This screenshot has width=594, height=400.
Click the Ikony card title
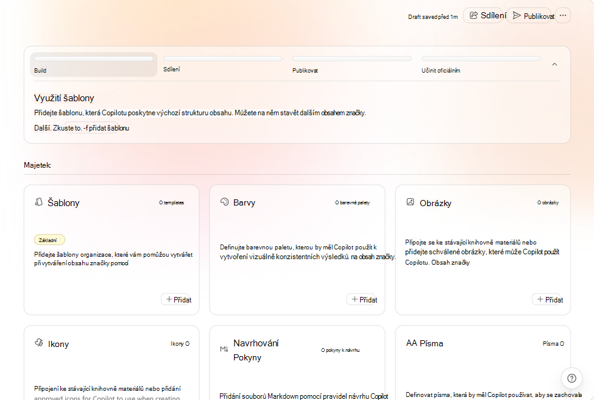tap(58, 344)
